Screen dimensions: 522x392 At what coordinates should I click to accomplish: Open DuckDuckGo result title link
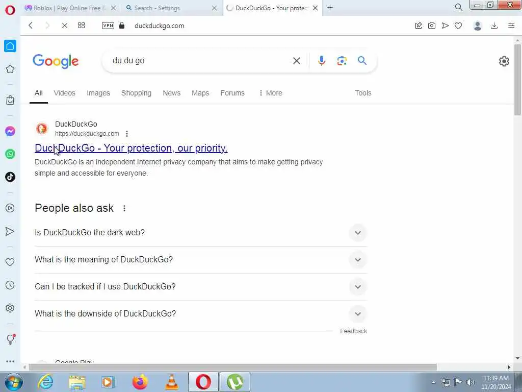click(x=131, y=148)
